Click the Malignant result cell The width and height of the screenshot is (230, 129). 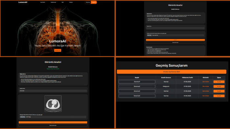pyautogui.click(x=166, y=86)
